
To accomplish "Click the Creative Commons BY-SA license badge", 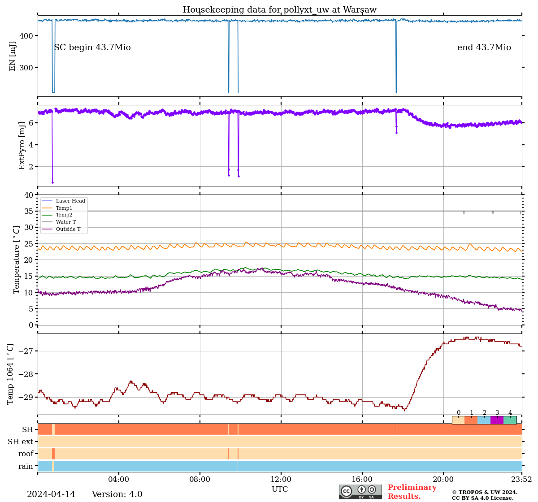I will pyautogui.click(x=360, y=492).
